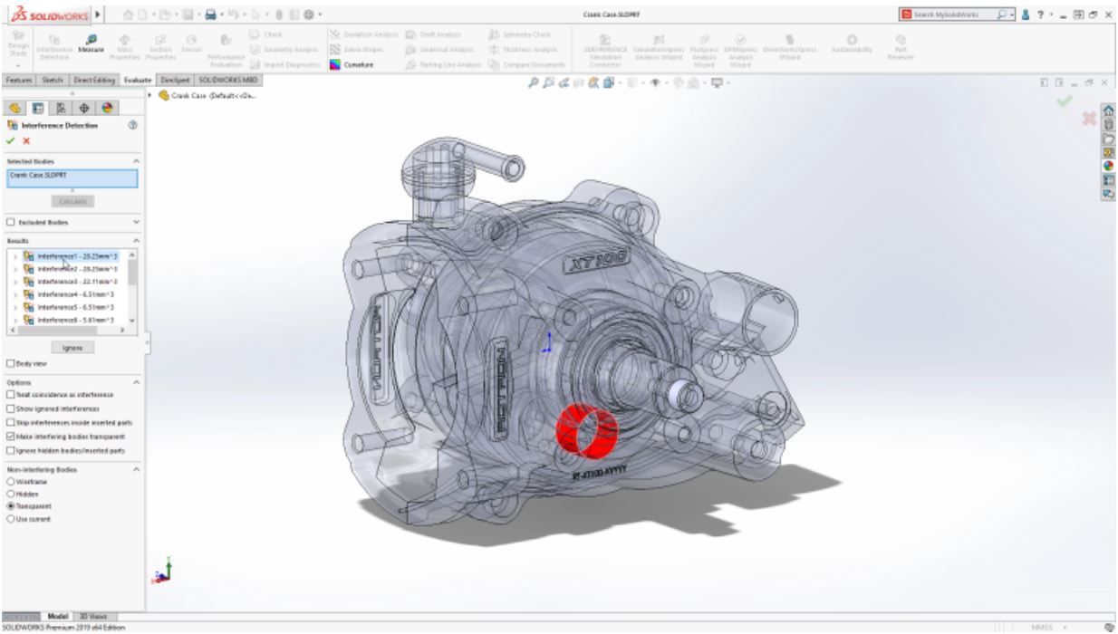Cancel Interference Detection with the red X

coord(26,141)
